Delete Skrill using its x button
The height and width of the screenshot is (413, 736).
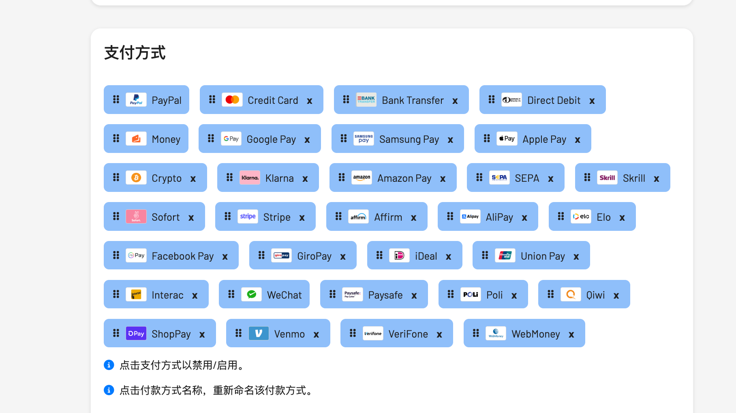[x=657, y=179]
